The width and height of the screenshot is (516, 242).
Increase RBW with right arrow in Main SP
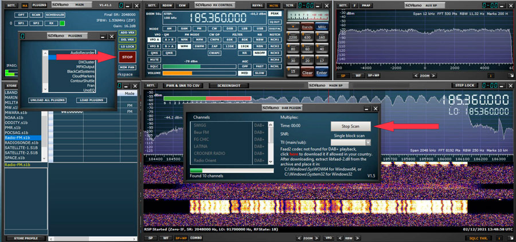coord(357,238)
